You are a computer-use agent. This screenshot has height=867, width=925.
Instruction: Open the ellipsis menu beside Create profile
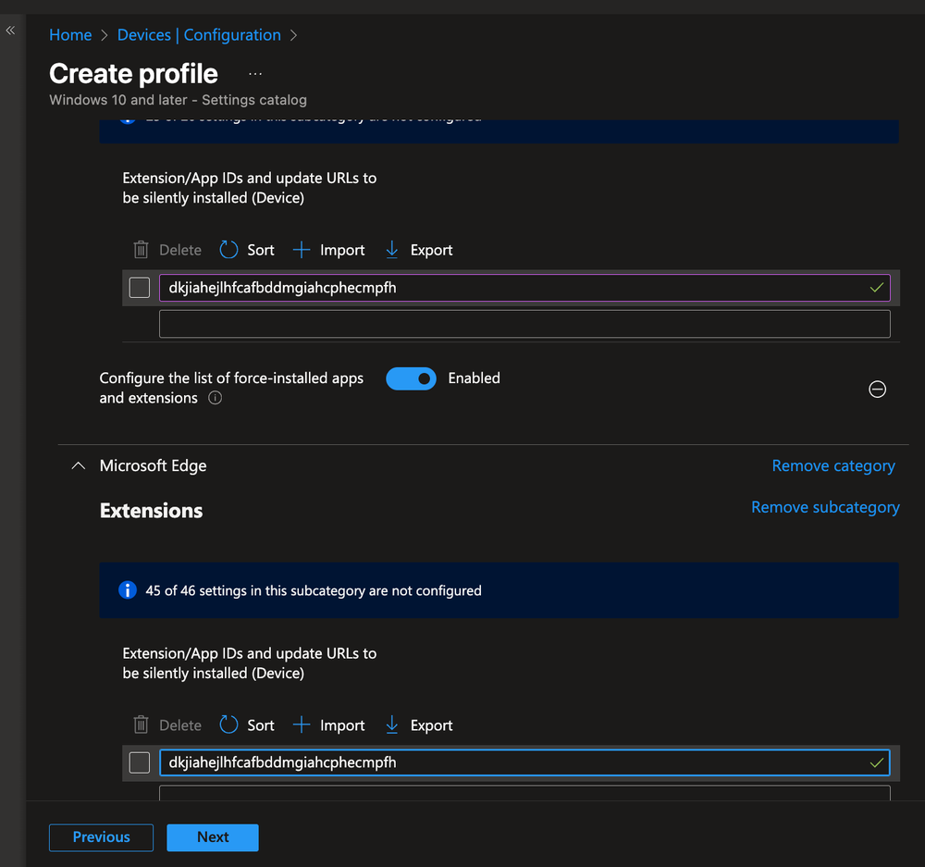point(255,74)
